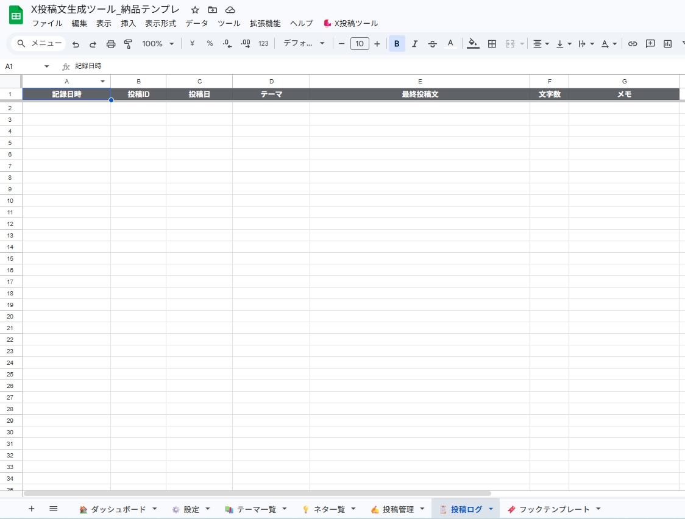685x519 pixels.
Task: Open the 表示形式 menu
Action: (161, 24)
